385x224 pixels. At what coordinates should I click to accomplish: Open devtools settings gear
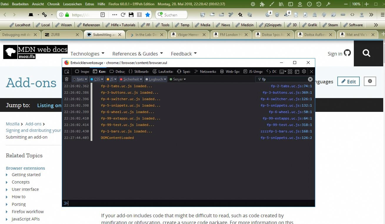click(304, 72)
